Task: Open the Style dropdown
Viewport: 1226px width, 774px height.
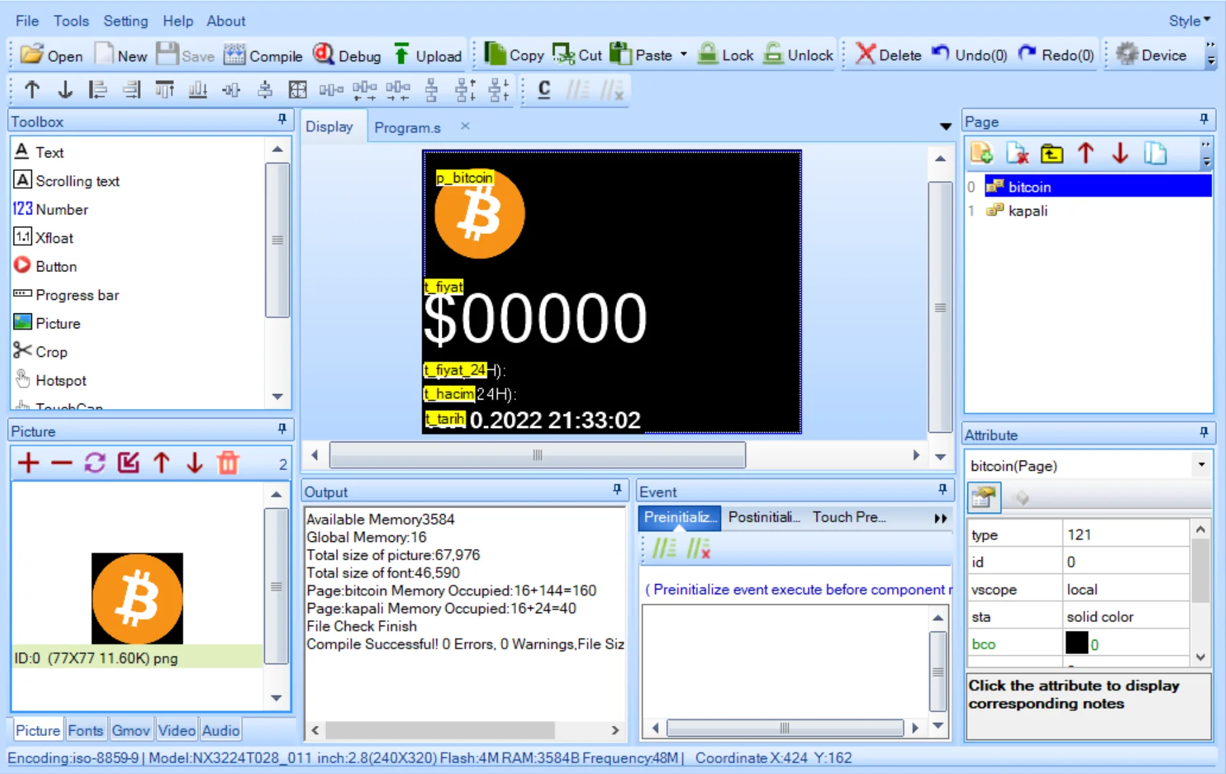Action: 1189,21
